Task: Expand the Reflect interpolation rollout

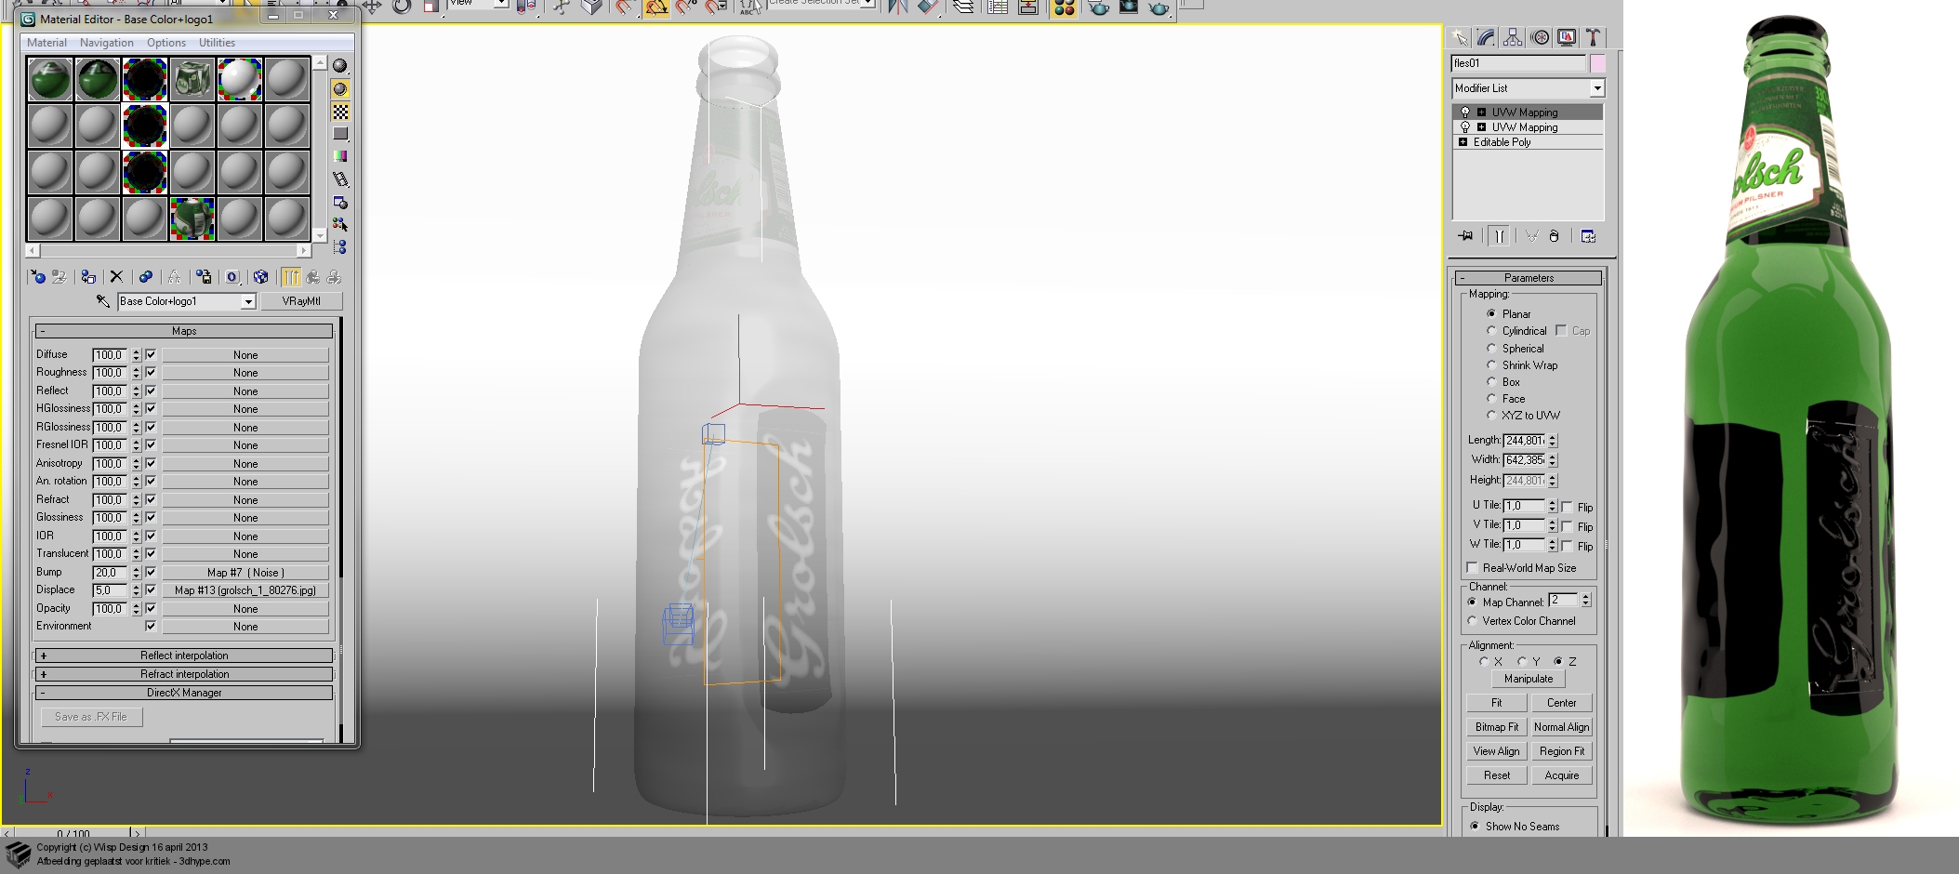Action: [x=184, y=655]
